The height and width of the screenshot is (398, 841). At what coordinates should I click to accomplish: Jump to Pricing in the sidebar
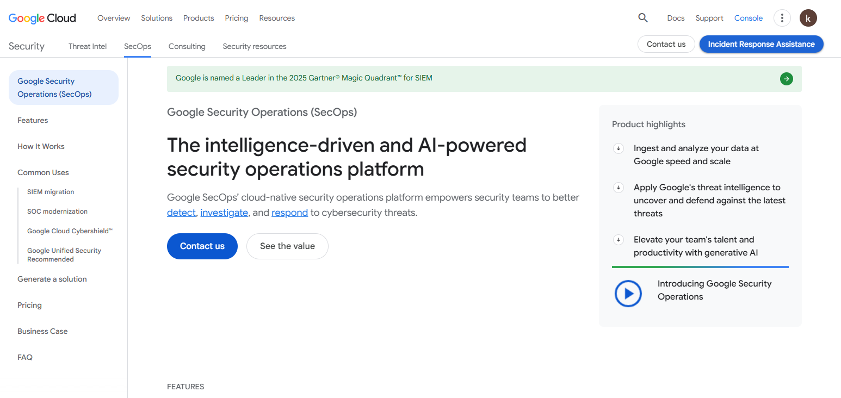(x=29, y=305)
